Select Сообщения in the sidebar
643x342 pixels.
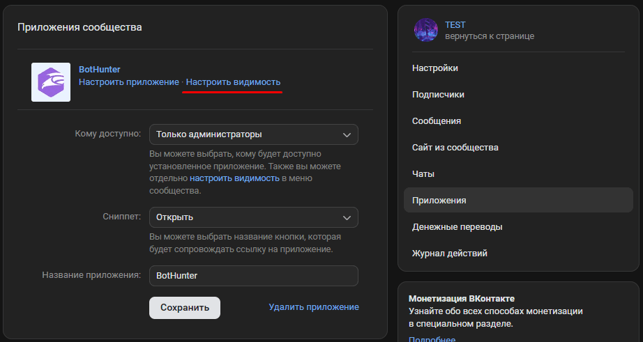[437, 121]
